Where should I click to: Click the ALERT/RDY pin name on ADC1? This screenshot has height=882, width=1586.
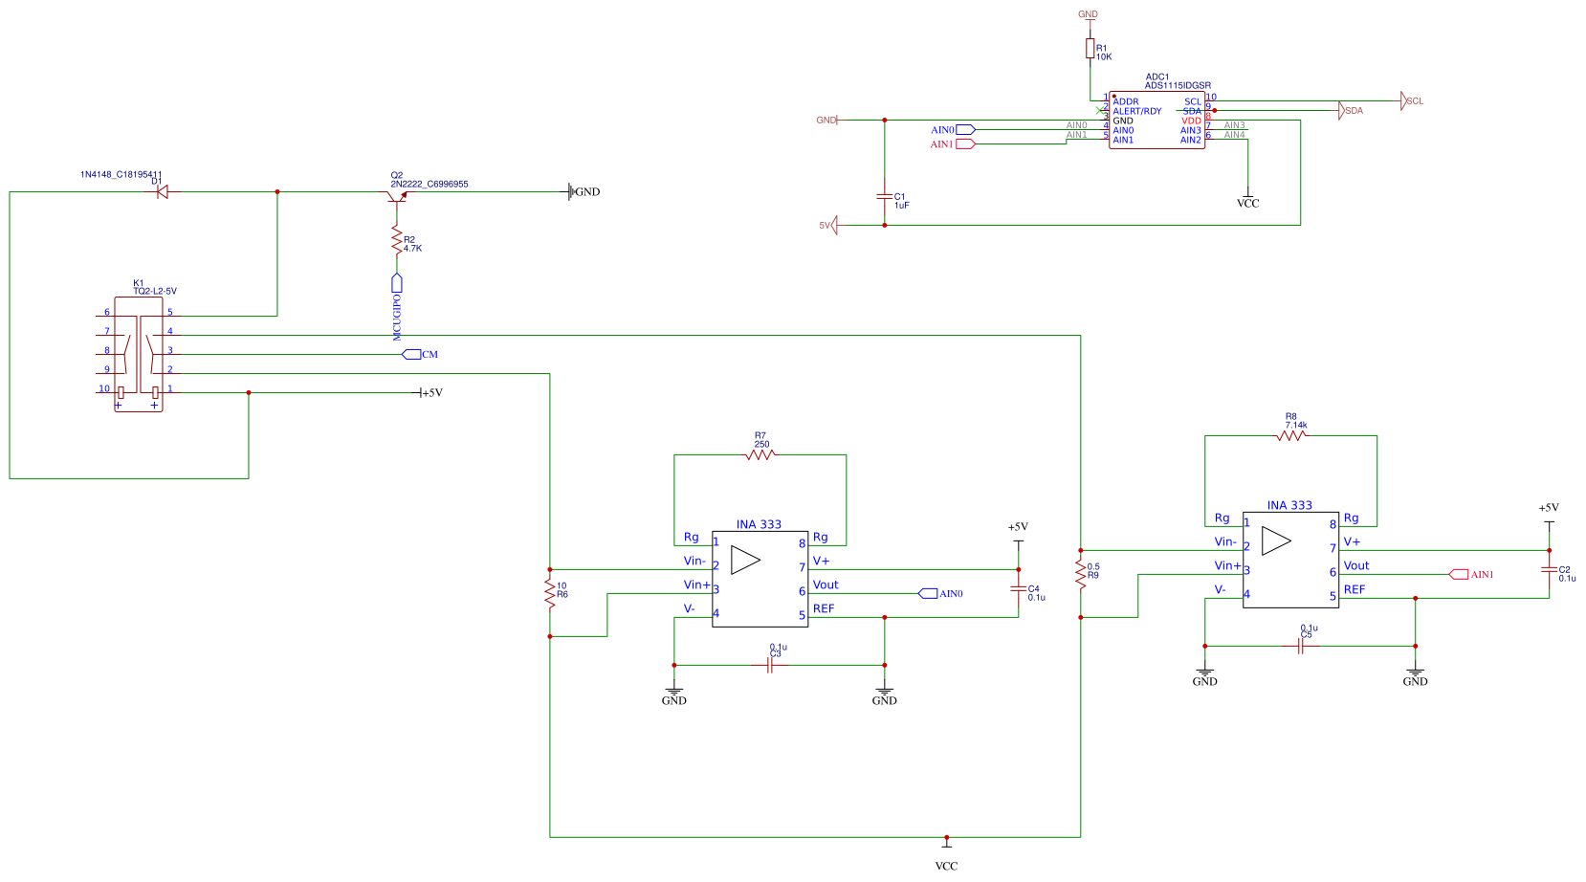[x=1137, y=111]
